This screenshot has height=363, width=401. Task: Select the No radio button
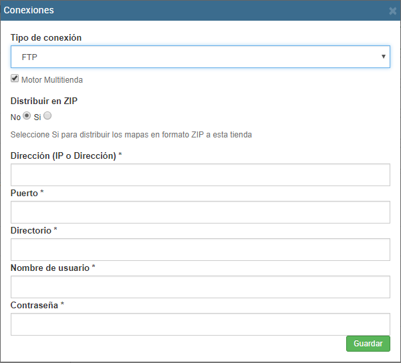click(27, 115)
